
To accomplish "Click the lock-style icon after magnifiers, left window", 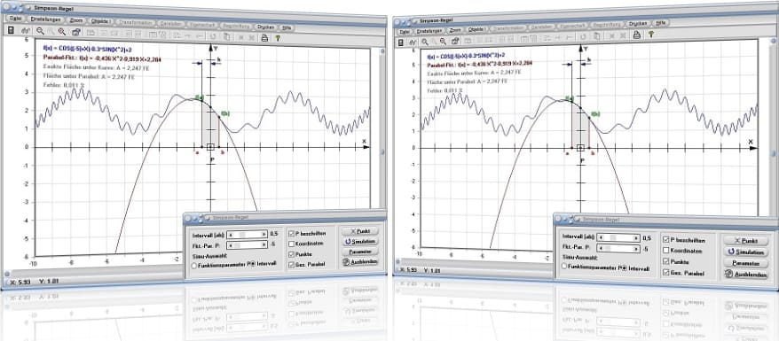I will 76,32.
